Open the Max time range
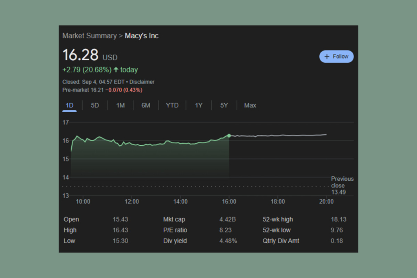This screenshot has width=417, height=278. point(250,105)
